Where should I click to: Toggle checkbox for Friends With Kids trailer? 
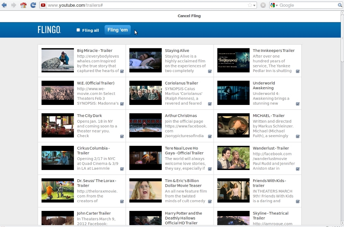[x=298, y=202]
